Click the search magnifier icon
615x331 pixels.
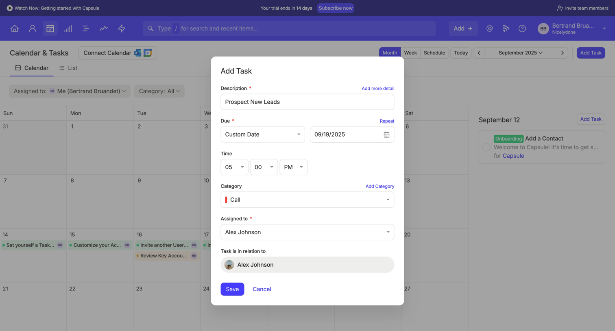(x=150, y=28)
